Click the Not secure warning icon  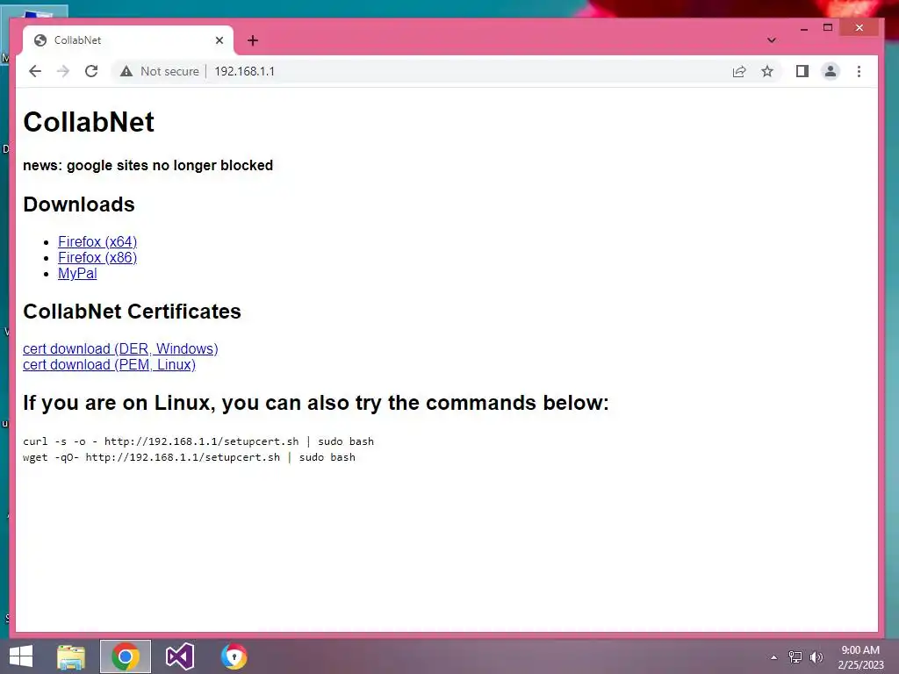pyautogui.click(x=126, y=71)
